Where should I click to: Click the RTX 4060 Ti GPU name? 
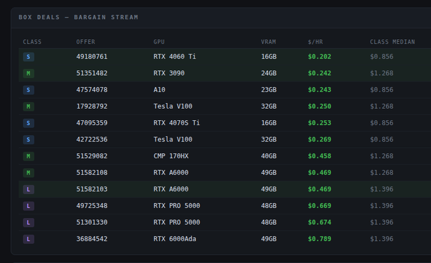coord(174,56)
